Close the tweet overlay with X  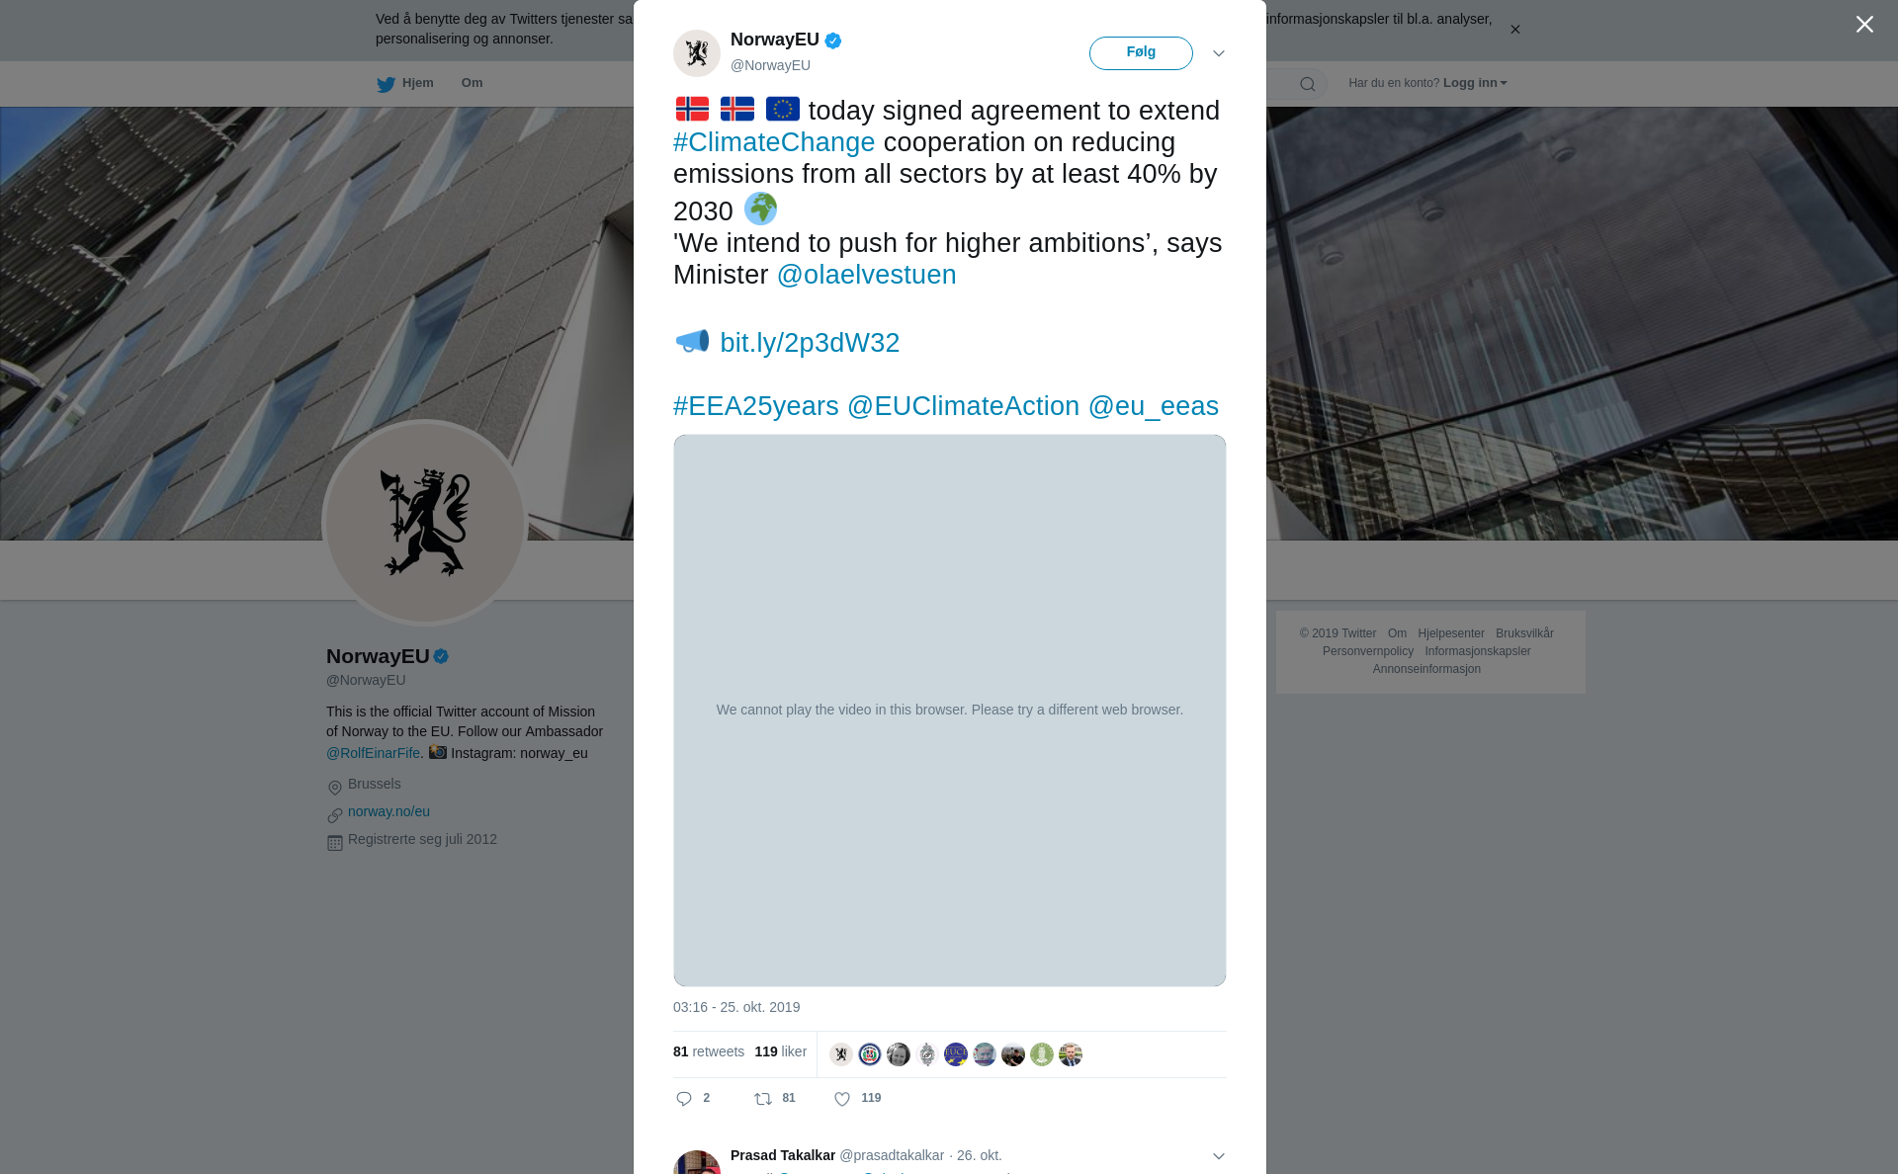click(x=1864, y=25)
